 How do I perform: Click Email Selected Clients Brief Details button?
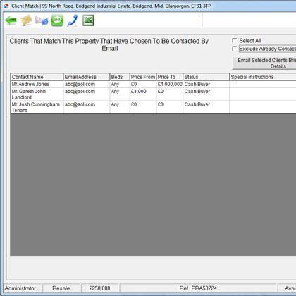(264, 63)
